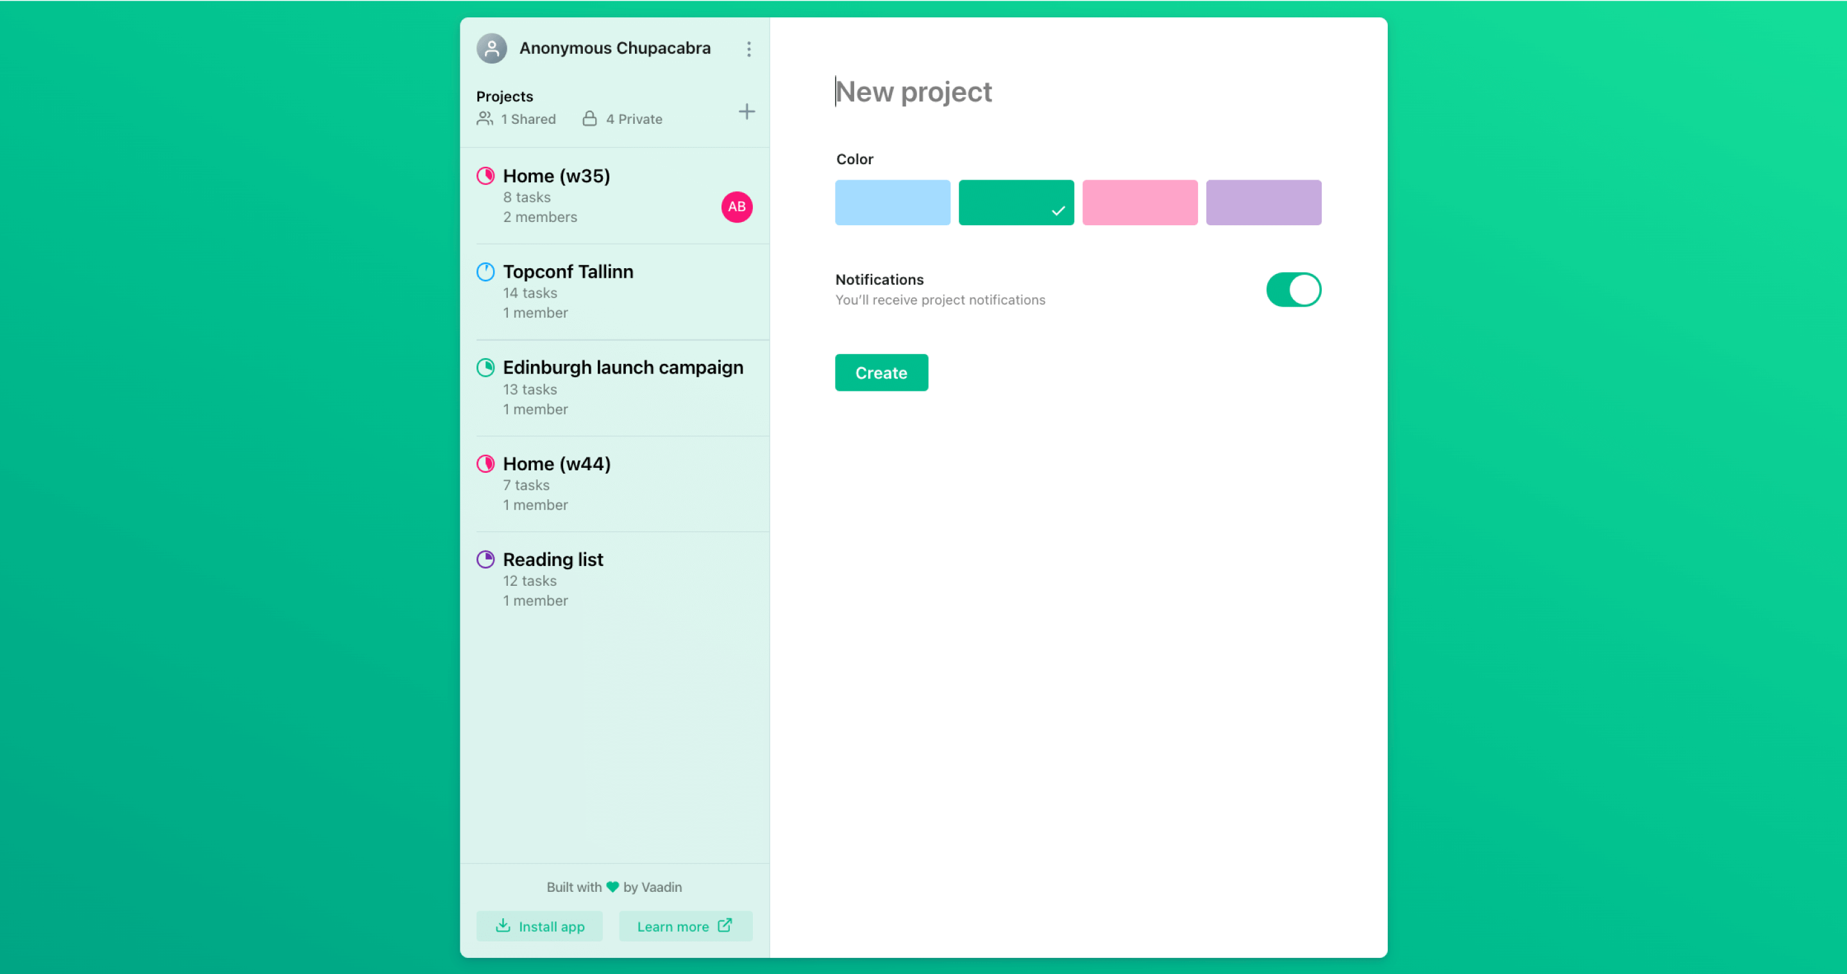Click the Home (w35) progress ring icon

(485, 175)
